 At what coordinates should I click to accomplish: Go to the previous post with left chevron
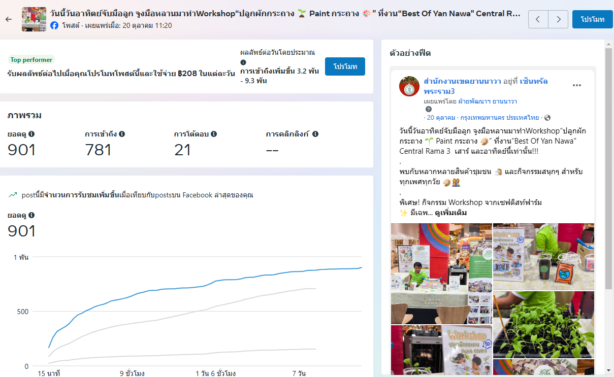538,19
